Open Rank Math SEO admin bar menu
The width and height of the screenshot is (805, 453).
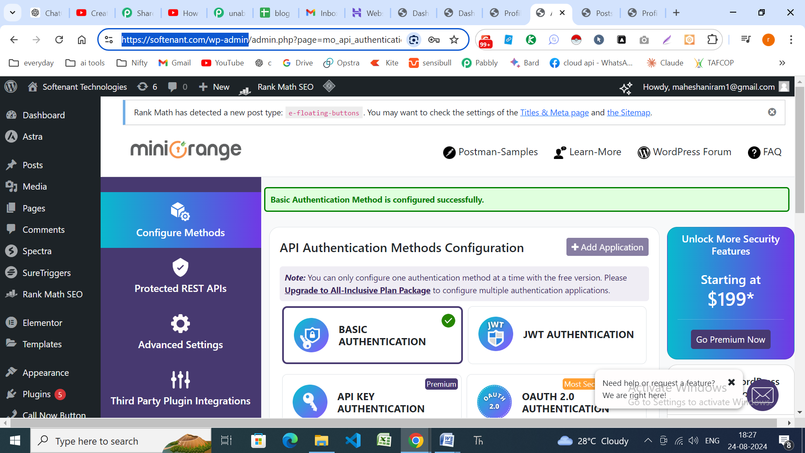[276, 86]
